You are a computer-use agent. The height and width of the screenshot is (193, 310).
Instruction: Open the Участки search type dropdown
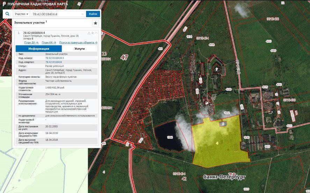pos(22,14)
